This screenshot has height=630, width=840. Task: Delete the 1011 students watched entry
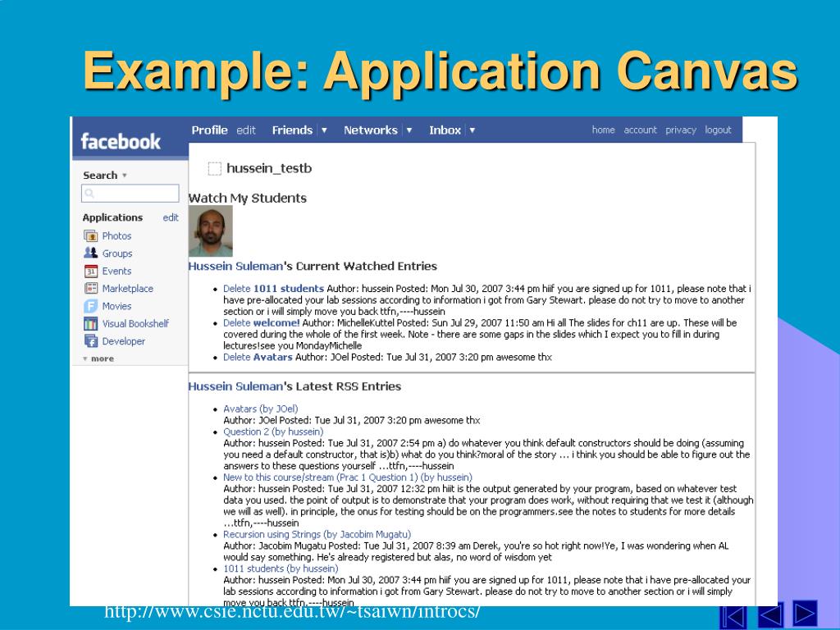pyautogui.click(x=237, y=289)
